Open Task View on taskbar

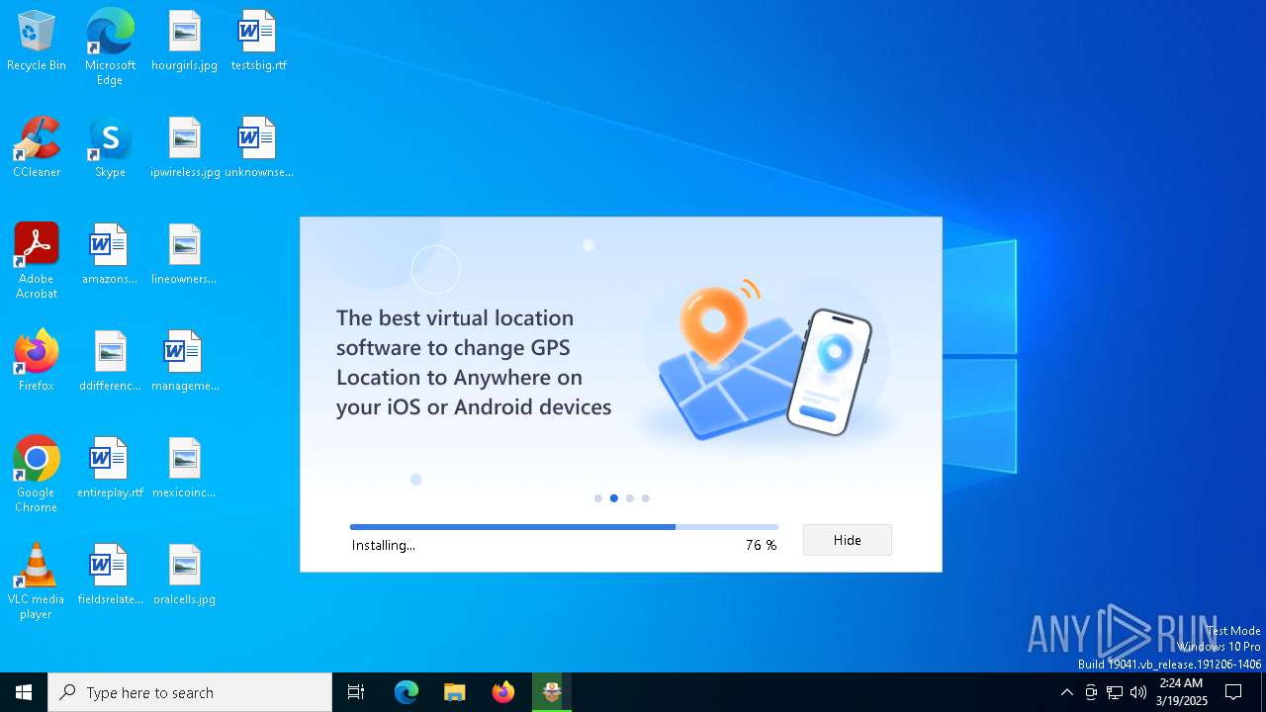pyautogui.click(x=356, y=692)
